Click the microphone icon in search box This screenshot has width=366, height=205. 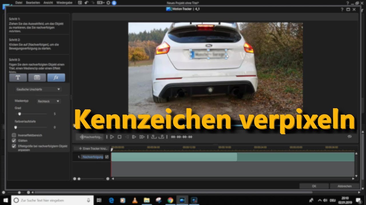[88, 200]
